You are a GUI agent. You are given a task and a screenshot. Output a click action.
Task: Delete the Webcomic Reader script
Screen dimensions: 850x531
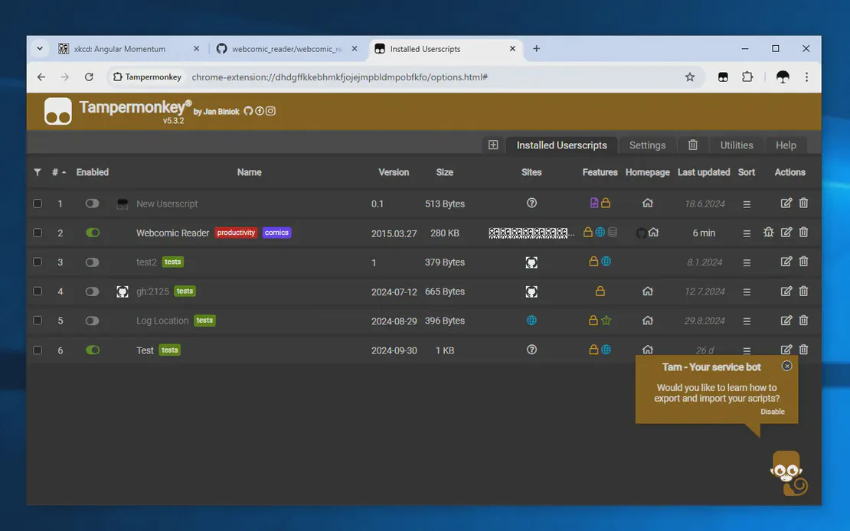point(803,233)
